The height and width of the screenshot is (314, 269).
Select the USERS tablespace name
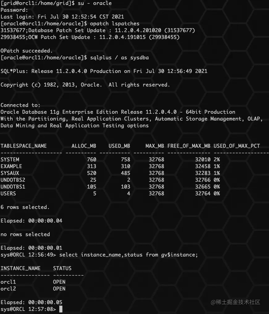click(8, 194)
